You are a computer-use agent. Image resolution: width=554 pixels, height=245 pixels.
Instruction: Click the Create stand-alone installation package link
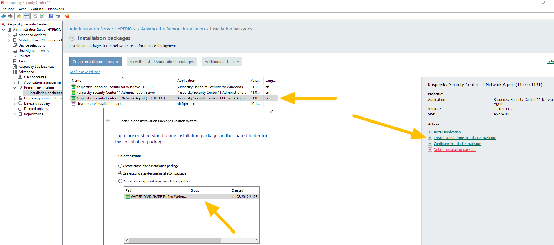[x=465, y=138]
